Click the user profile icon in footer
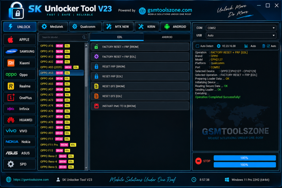The image size is (282, 188). click(x=58, y=179)
